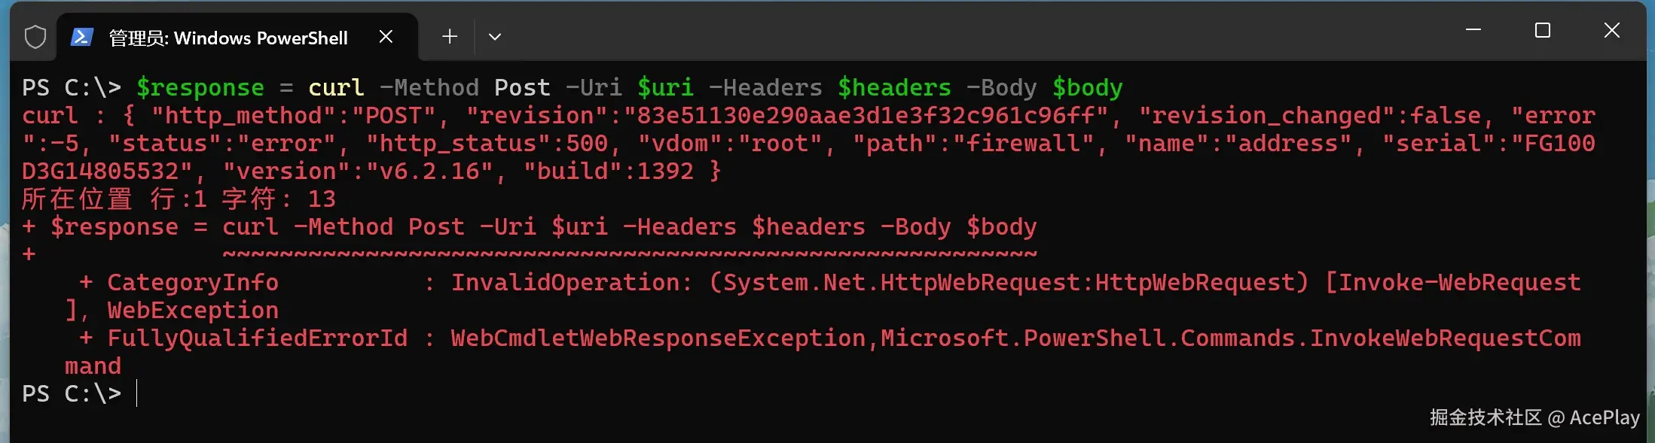Open a new tab with plus icon
Screen dimensions: 1655x443
450,37
